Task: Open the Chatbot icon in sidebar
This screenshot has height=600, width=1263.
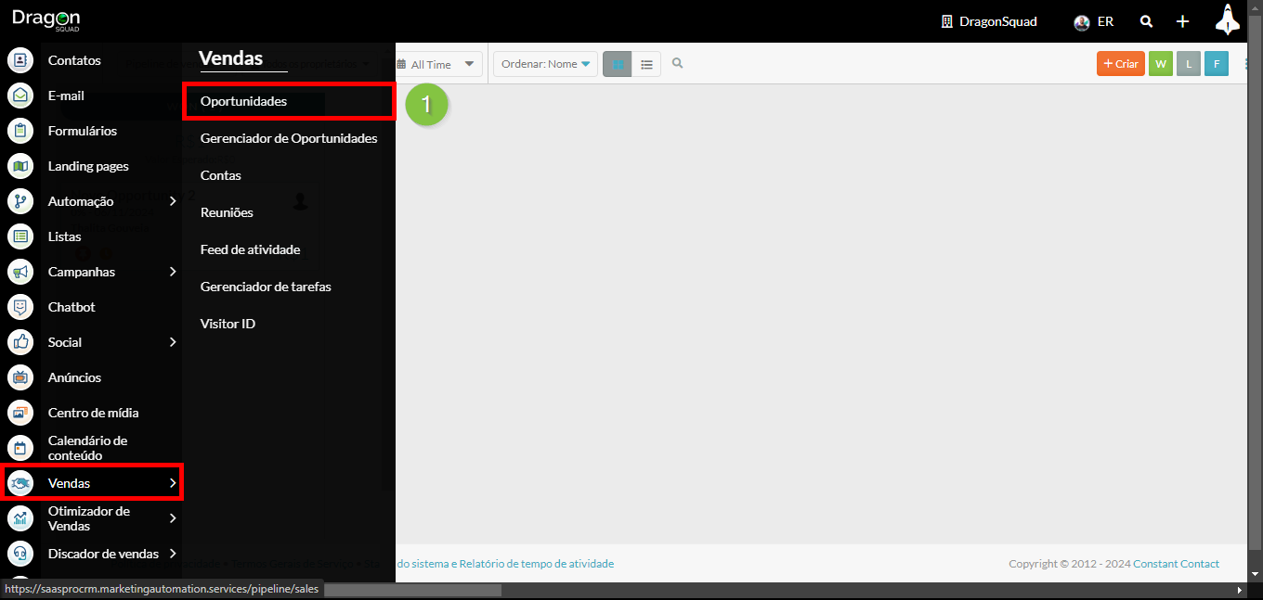Action: (x=20, y=307)
